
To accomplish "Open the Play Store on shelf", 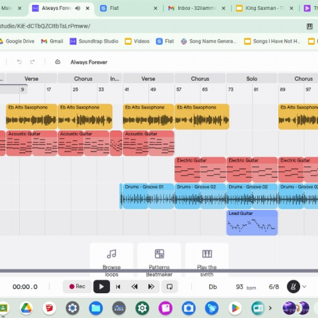I will pos(235,308).
